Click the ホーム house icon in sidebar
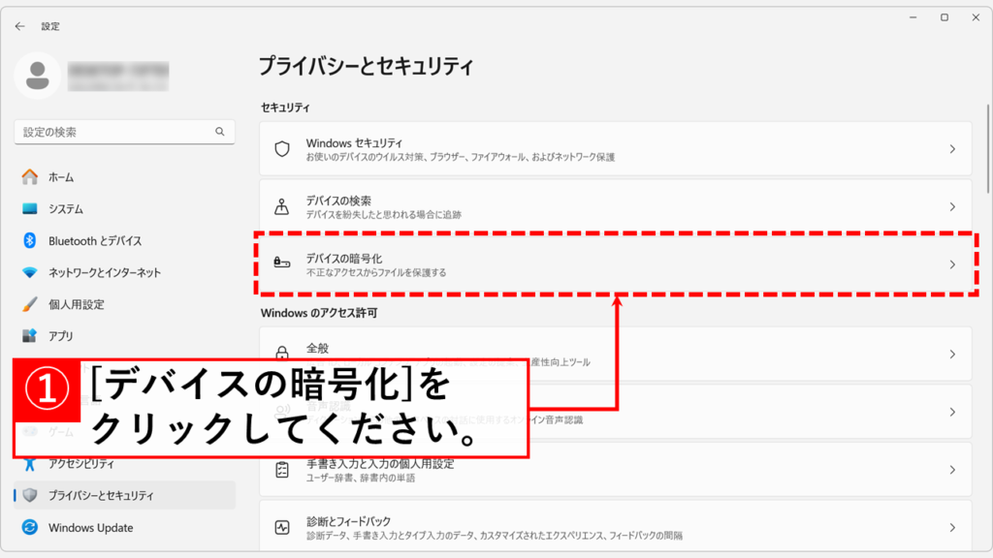Screen dimensions: 993x558 (x=30, y=177)
